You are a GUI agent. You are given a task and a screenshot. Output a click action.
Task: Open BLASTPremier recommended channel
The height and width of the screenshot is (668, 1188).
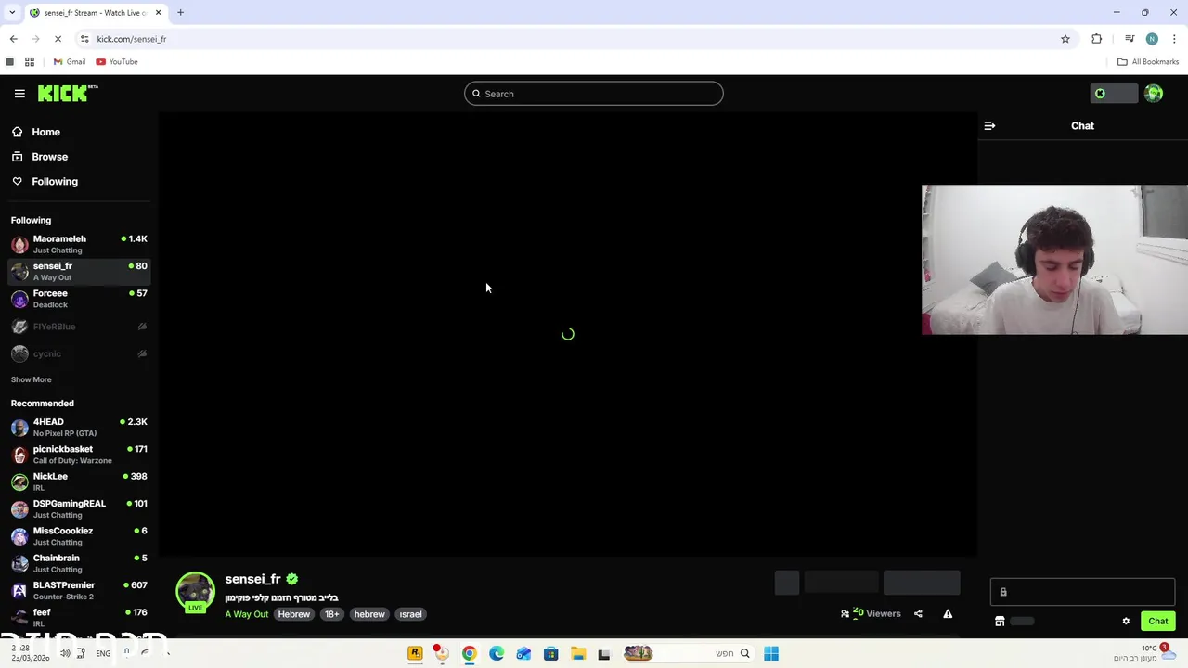[79, 590]
